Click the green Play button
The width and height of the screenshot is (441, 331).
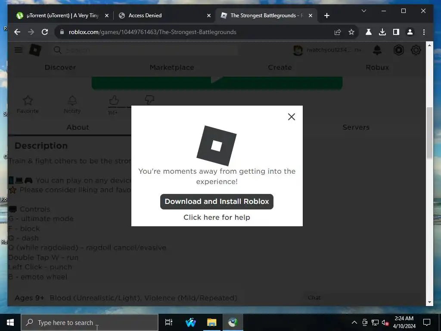[x=217, y=83]
